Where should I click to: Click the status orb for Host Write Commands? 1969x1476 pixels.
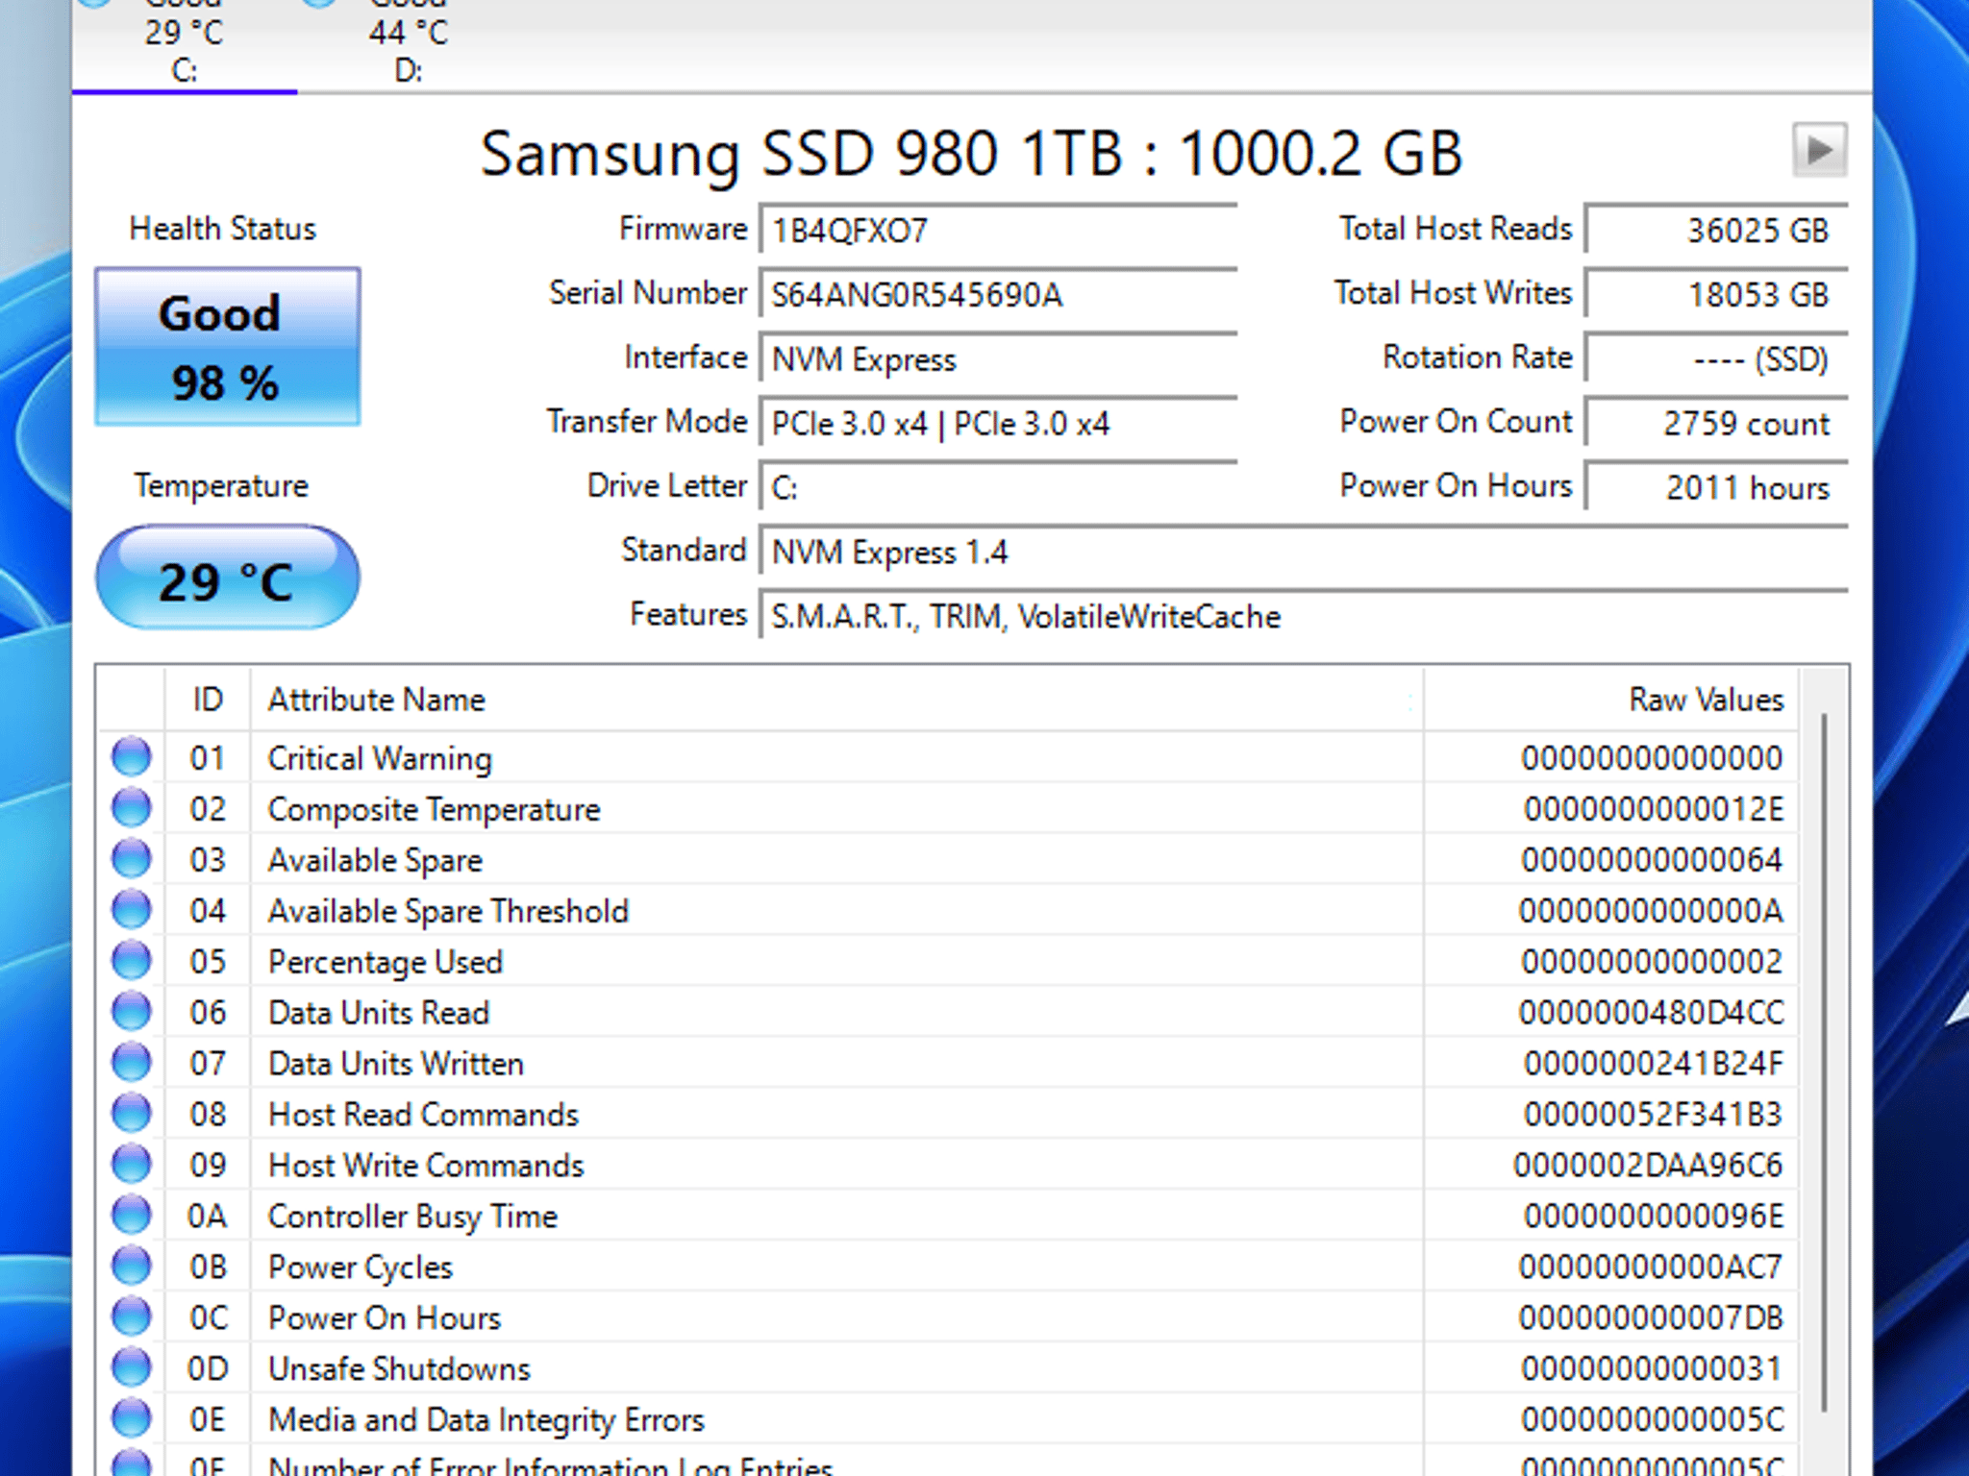click(x=132, y=1165)
